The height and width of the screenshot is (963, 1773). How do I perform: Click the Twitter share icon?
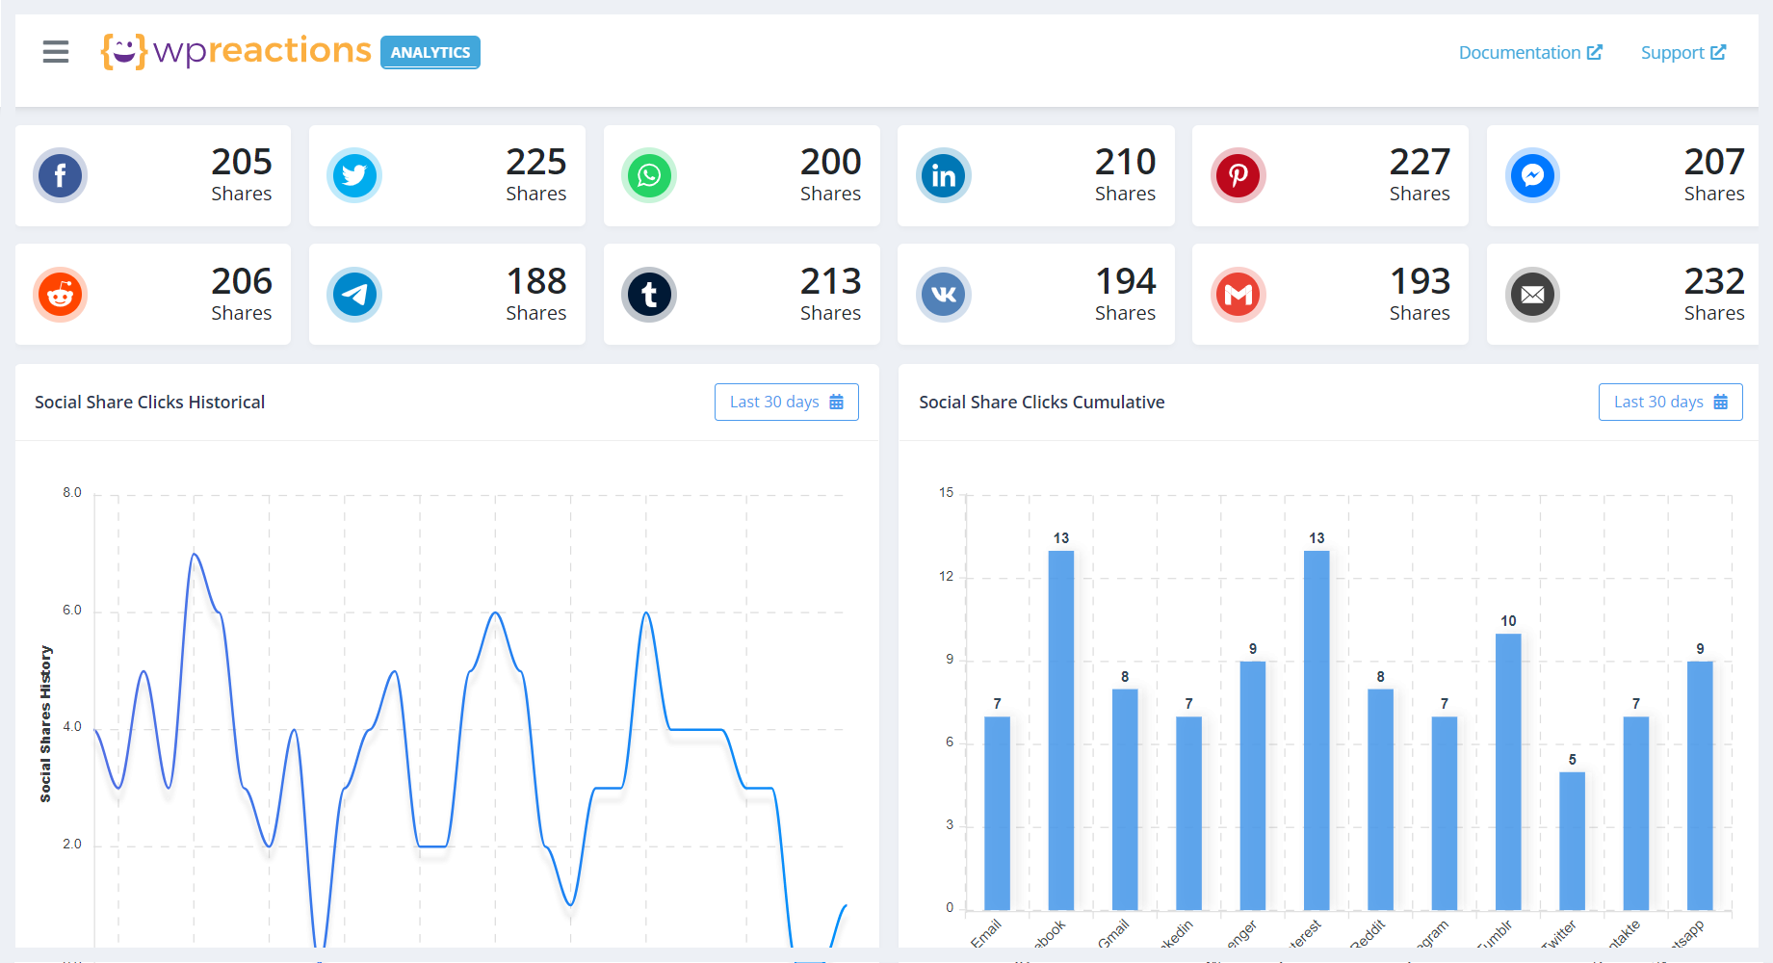click(354, 175)
